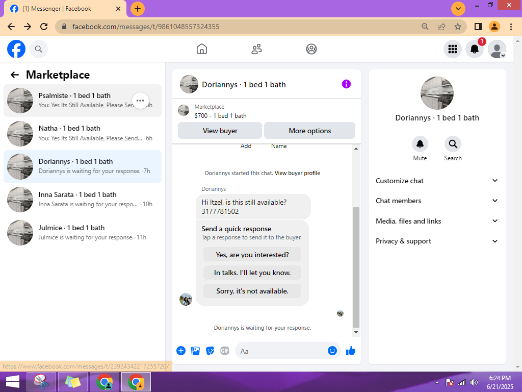
Task: Send quick reply In talks. I'll let you know.
Action: (252, 273)
